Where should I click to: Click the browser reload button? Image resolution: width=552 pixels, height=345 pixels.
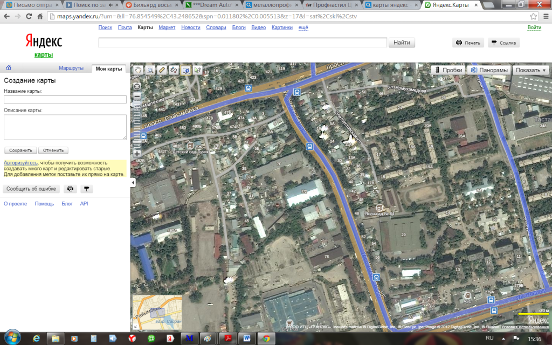pos(29,16)
